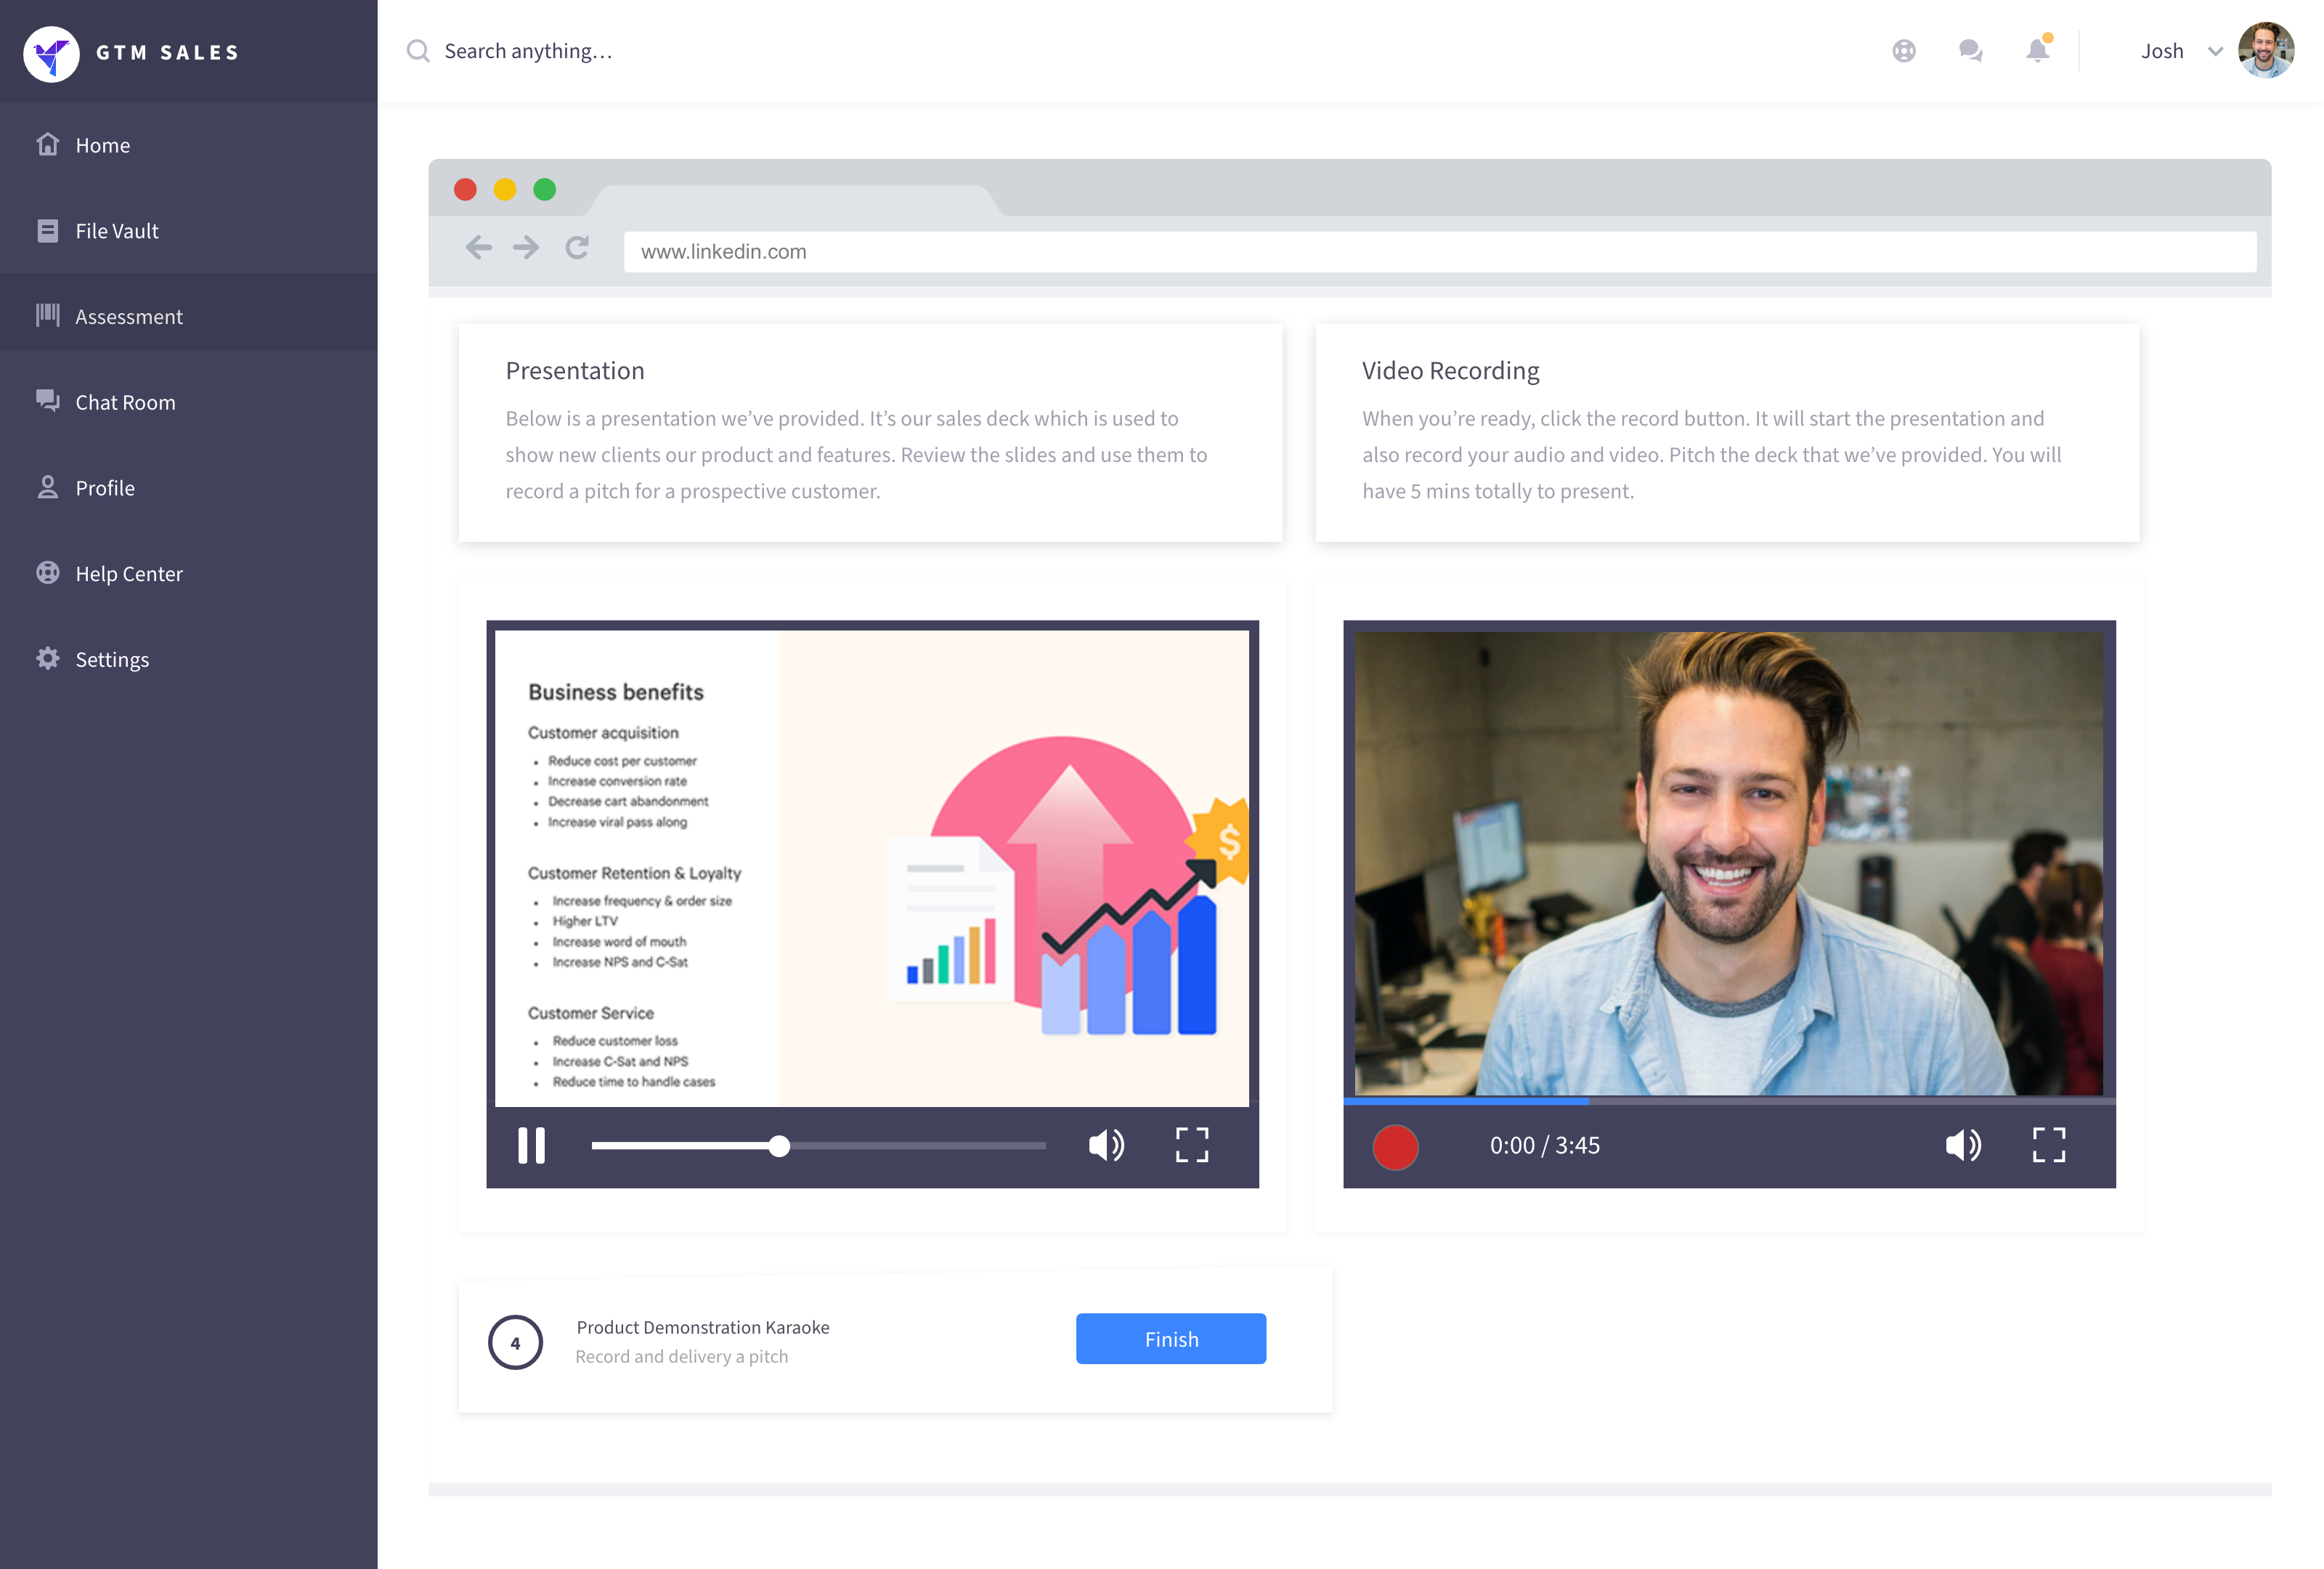Pause the presentation playback
Viewport: 2324px width, 1569px height.
click(x=531, y=1145)
